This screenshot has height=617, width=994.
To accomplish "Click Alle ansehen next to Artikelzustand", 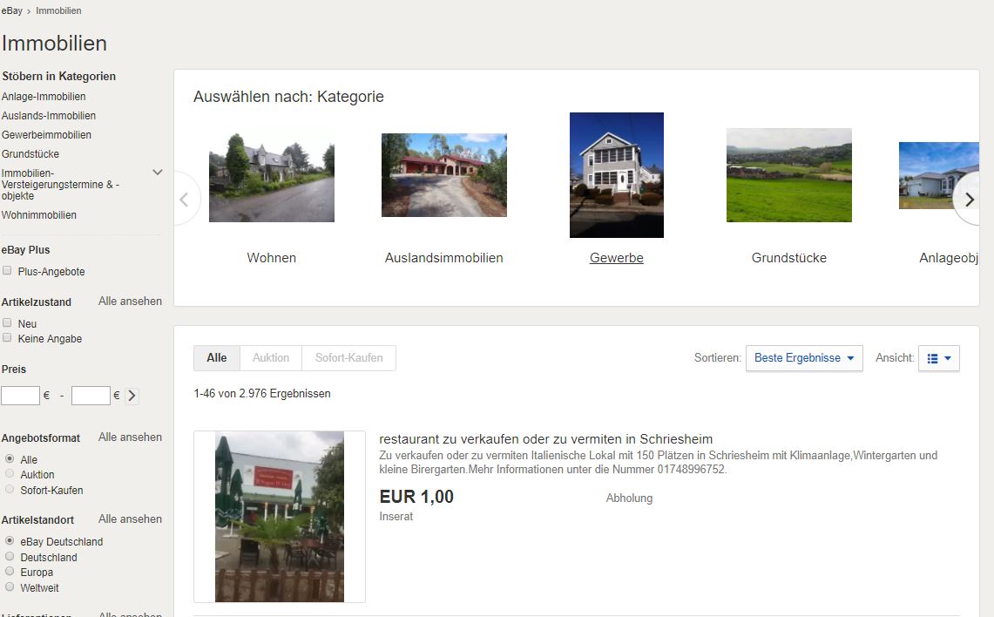I will pyautogui.click(x=130, y=302).
